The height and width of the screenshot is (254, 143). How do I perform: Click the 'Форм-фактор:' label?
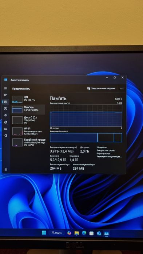coord(103,153)
